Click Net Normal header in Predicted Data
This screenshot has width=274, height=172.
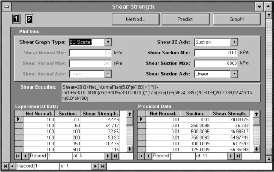(163, 114)
